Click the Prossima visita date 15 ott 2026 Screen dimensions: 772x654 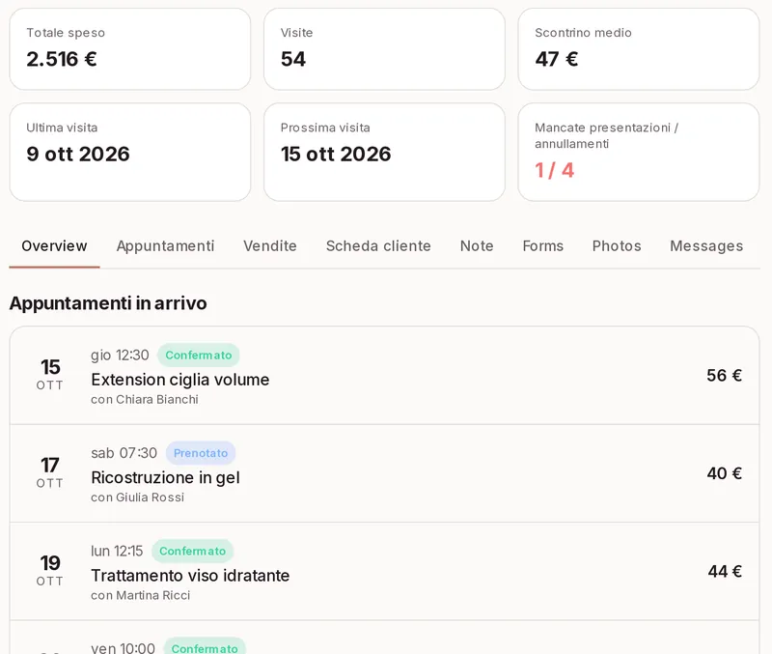click(336, 155)
